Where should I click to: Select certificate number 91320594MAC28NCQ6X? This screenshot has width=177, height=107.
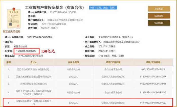[153, 77]
